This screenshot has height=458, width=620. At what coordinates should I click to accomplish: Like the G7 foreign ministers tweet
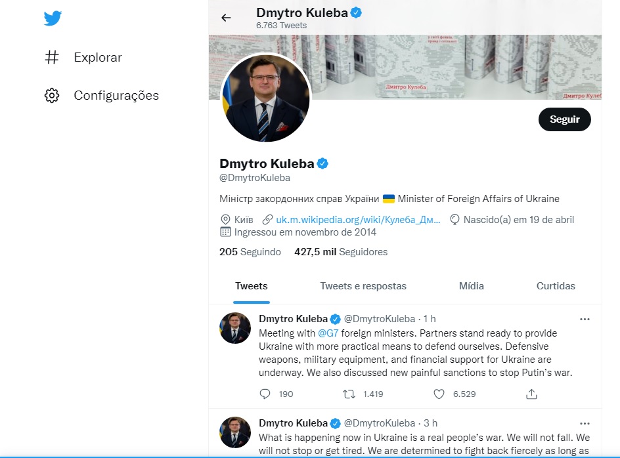tap(439, 394)
